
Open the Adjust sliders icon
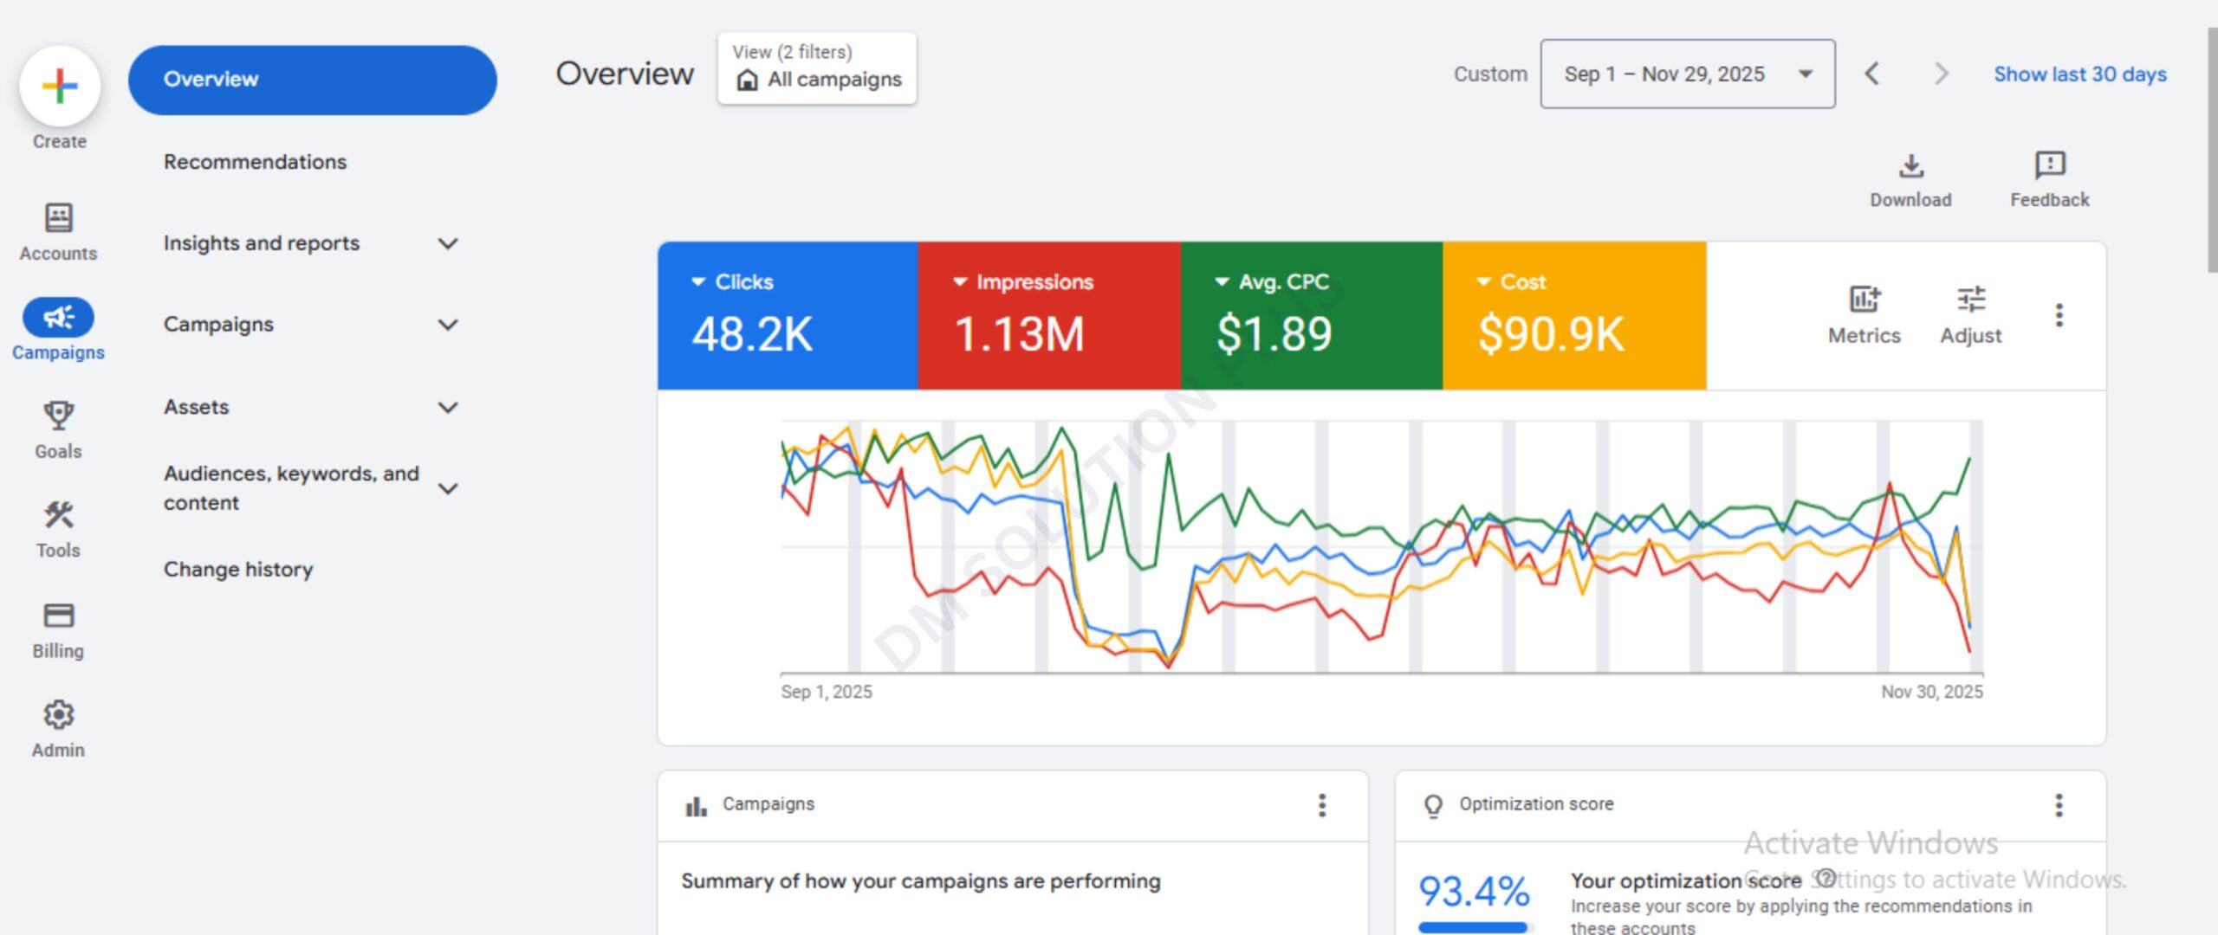(x=1970, y=300)
